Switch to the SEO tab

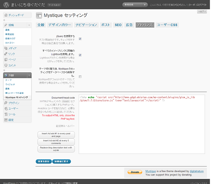118,25
